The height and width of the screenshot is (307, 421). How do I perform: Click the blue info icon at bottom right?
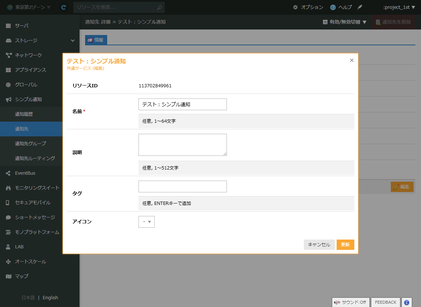[407, 302]
